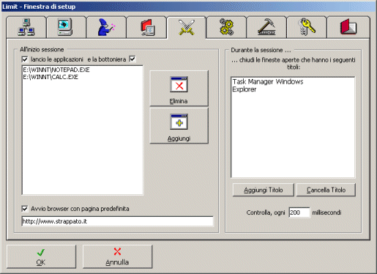Viewport: 377px width, 274px height.
Task: Open the yellow gears tab
Action: pyautogui.click(x=227, y=27)
